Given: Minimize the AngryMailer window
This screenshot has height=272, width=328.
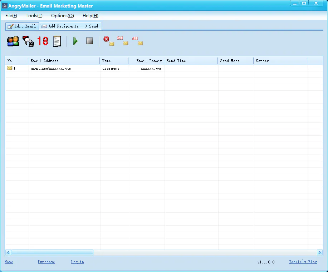Looking at the screenshot, I should click(x=295, y=3).
